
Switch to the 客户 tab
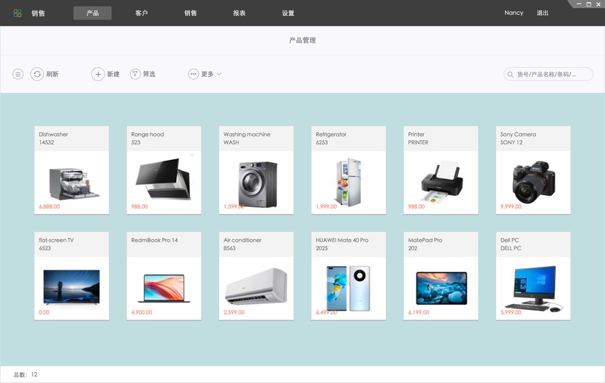[142, 13]
